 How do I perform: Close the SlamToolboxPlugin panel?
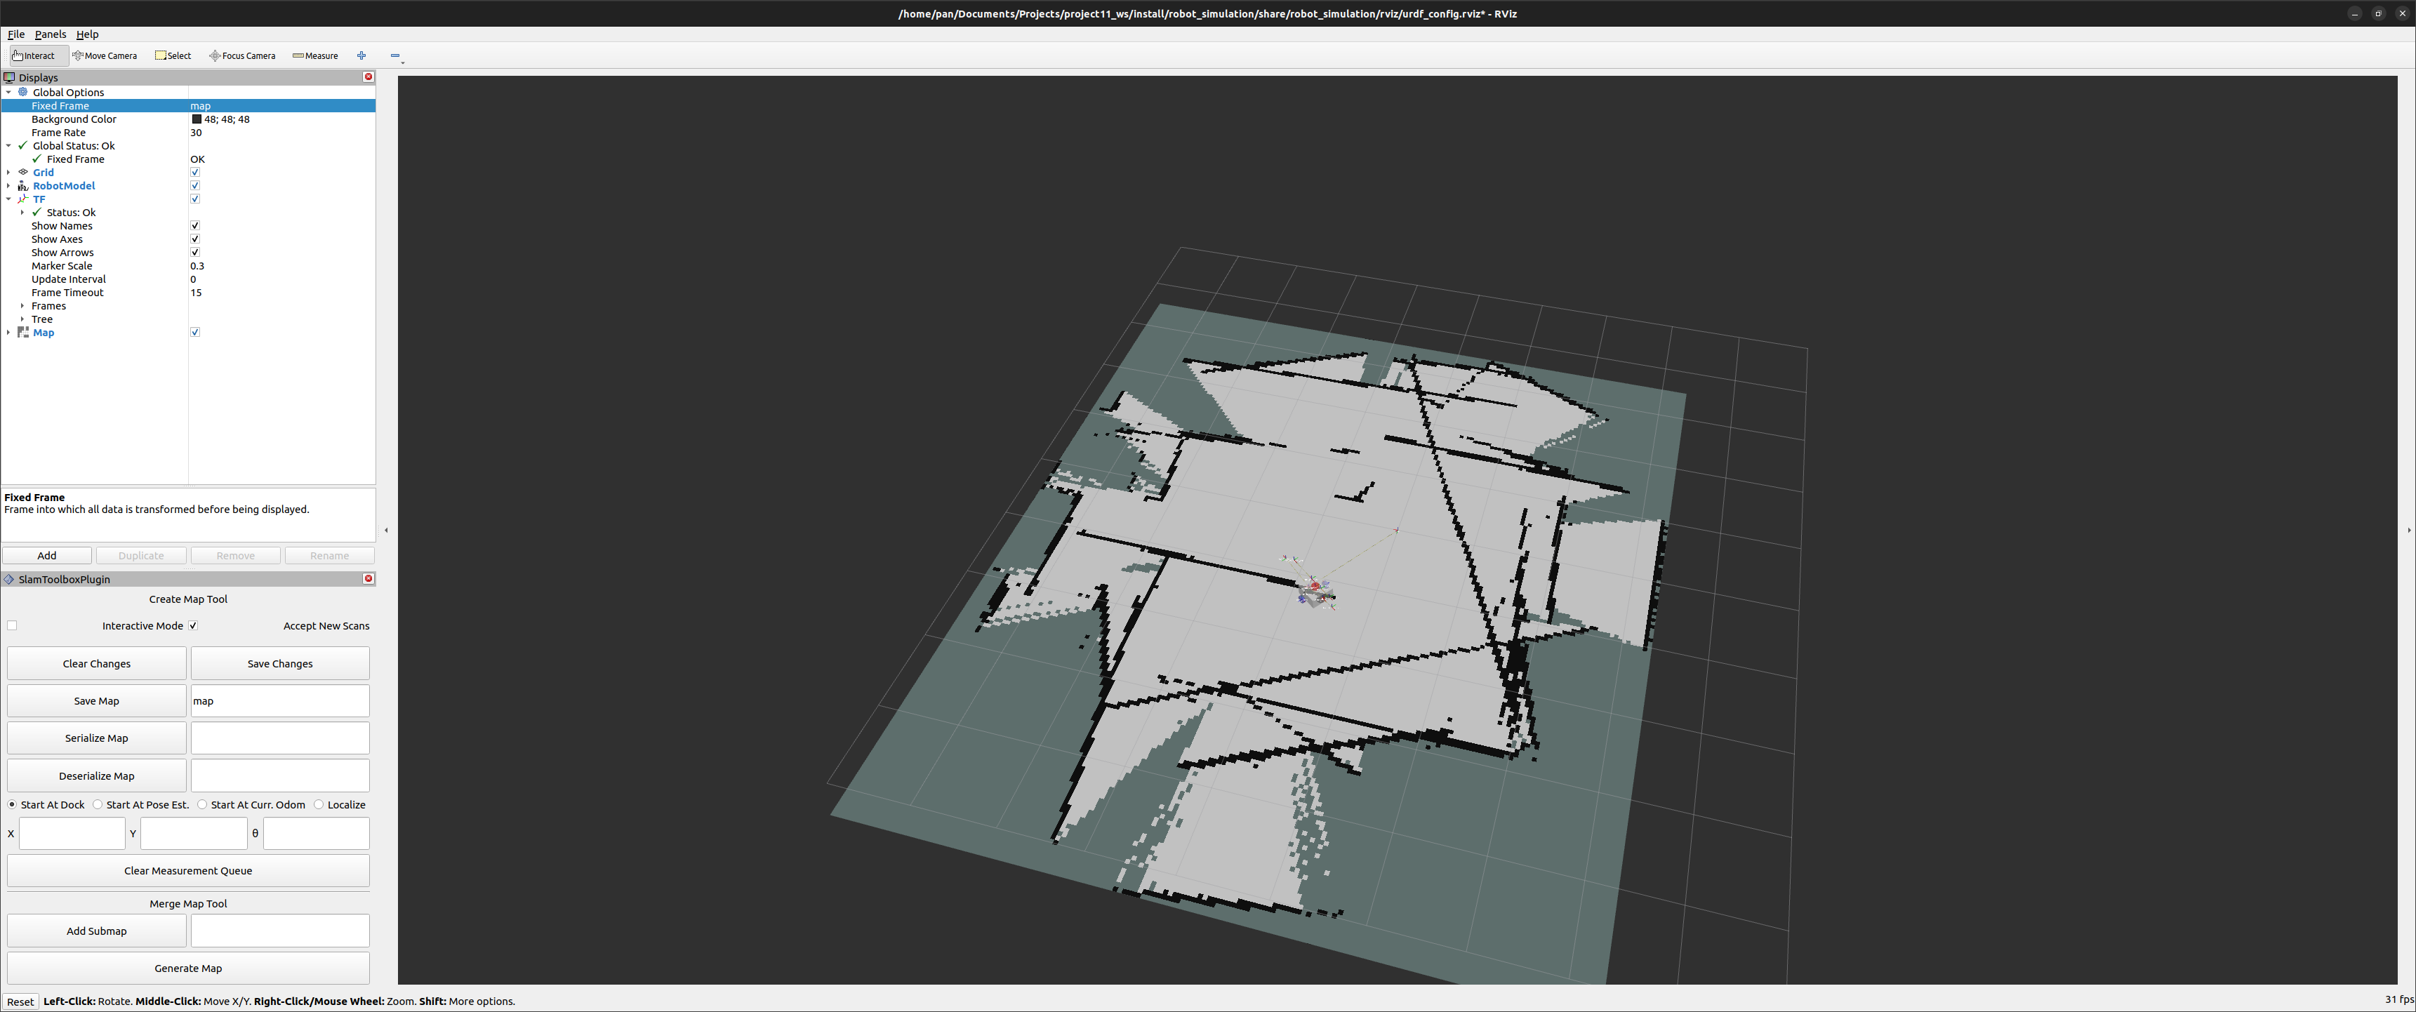tap(369, 579)
